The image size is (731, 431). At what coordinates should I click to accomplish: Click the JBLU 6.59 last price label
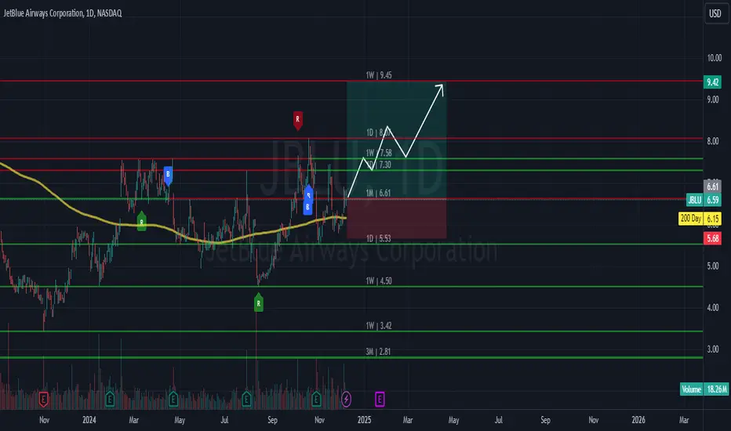pos(704,200)
